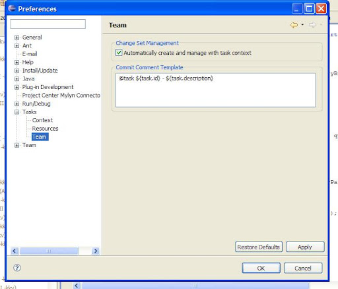Expand the General tree node

click(17, 38)
